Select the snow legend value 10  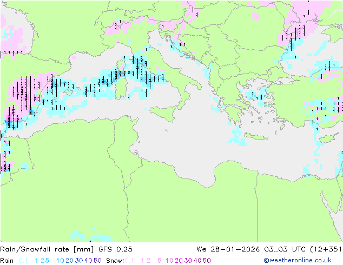click(x=169, y=261)
